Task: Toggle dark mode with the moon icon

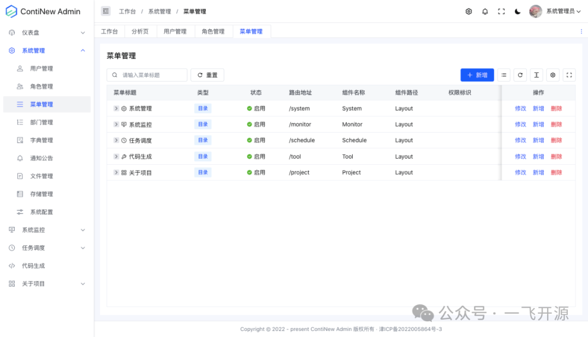Action: [x=517, y=11]
